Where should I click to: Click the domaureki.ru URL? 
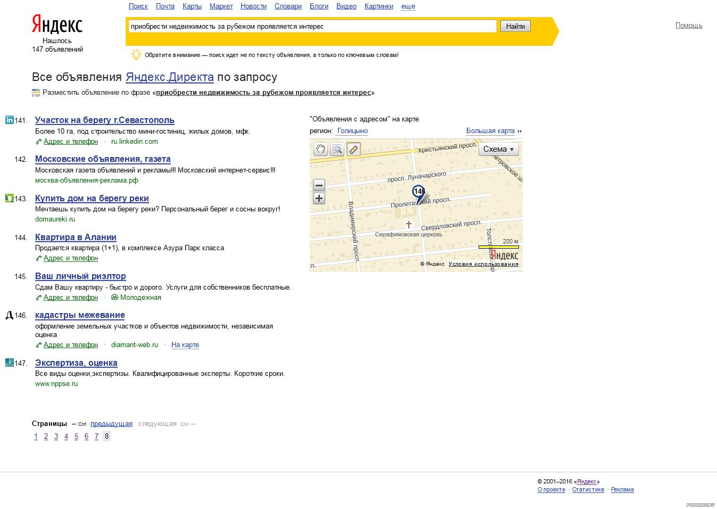point(55,219)
